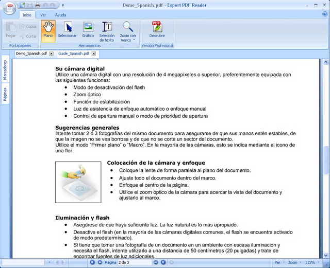Click the Portapapeles group label
The width and height of the screenshot is (330, 268).
pos(20,46)
